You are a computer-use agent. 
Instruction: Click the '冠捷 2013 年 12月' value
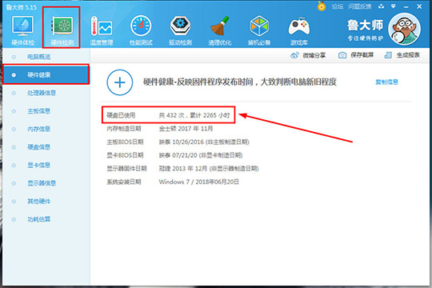tap(209, 168)
